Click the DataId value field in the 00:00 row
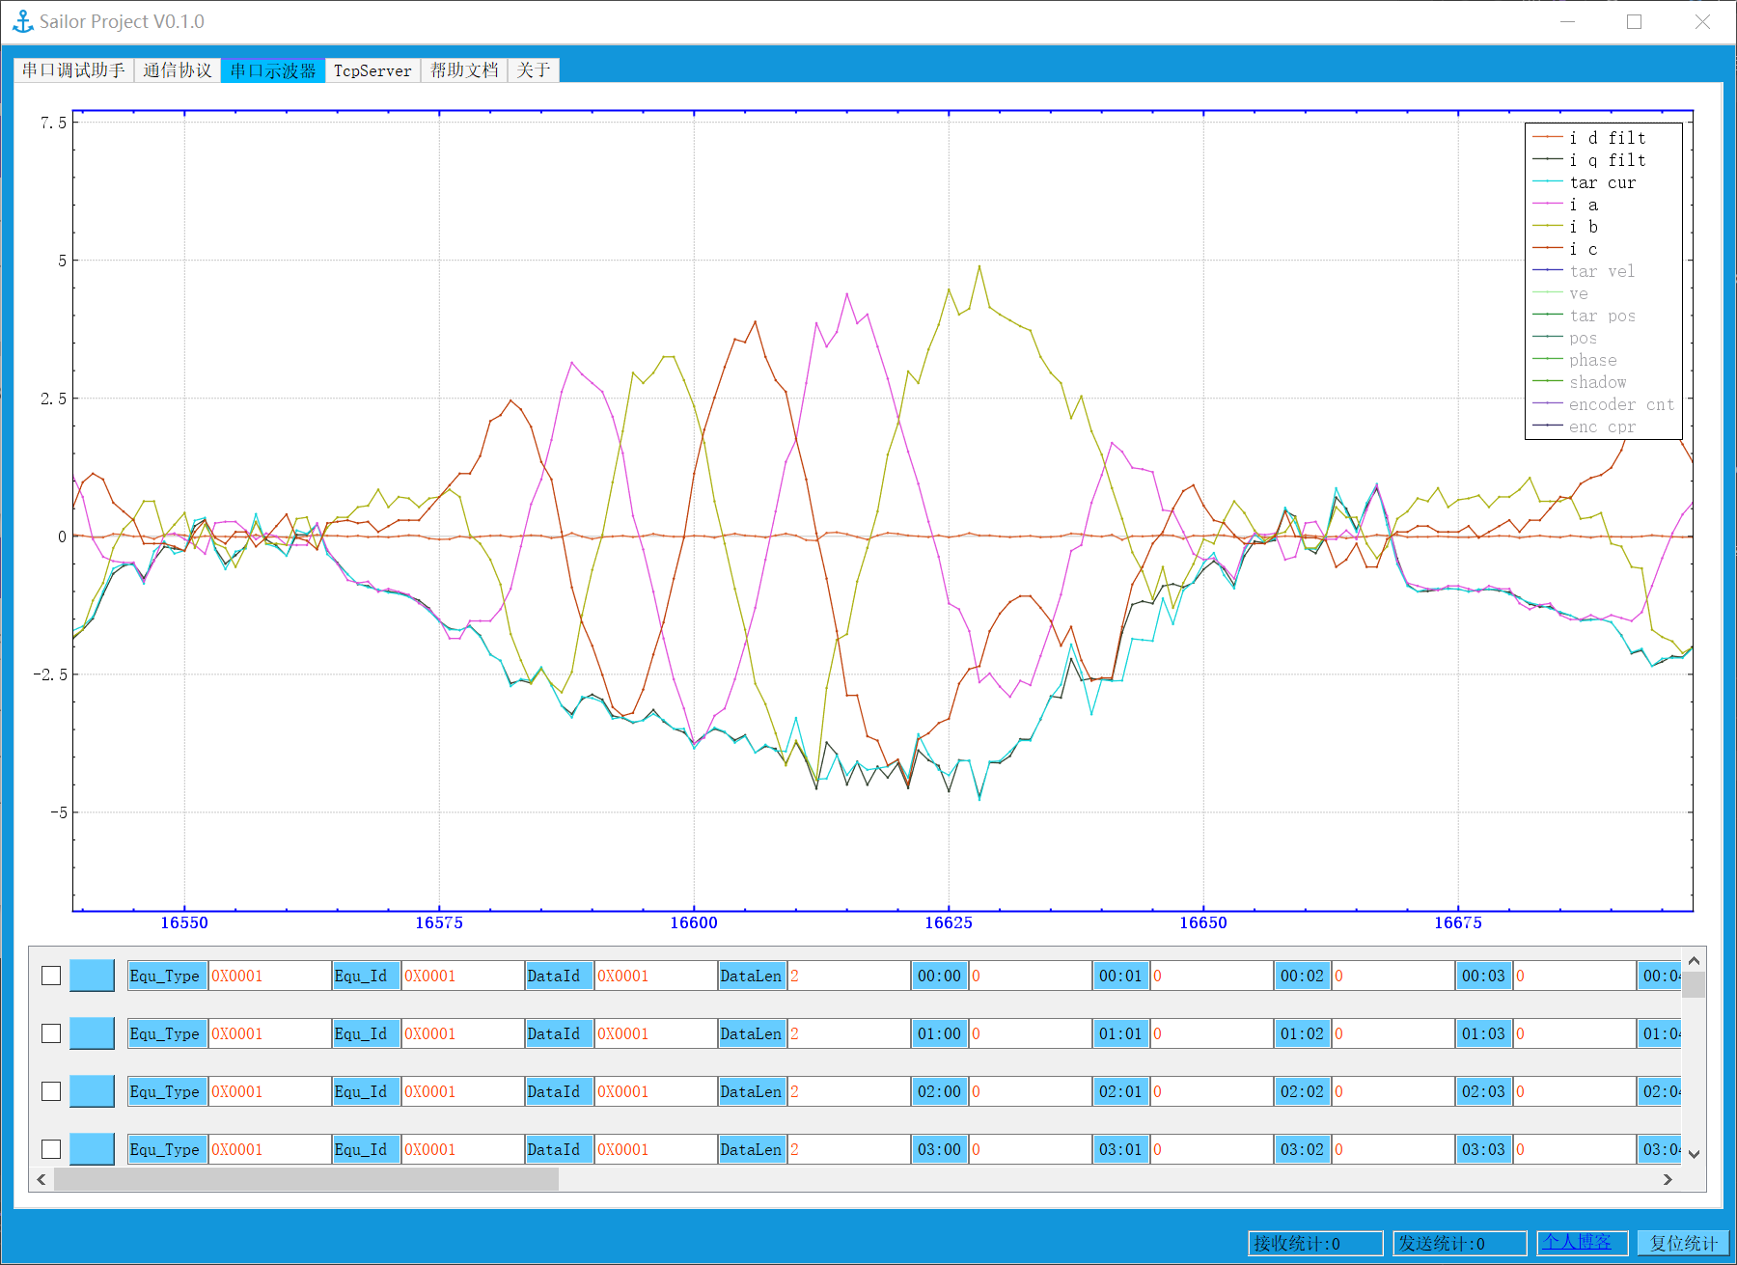1737x1265 pixels. click(x=655, y=976)
